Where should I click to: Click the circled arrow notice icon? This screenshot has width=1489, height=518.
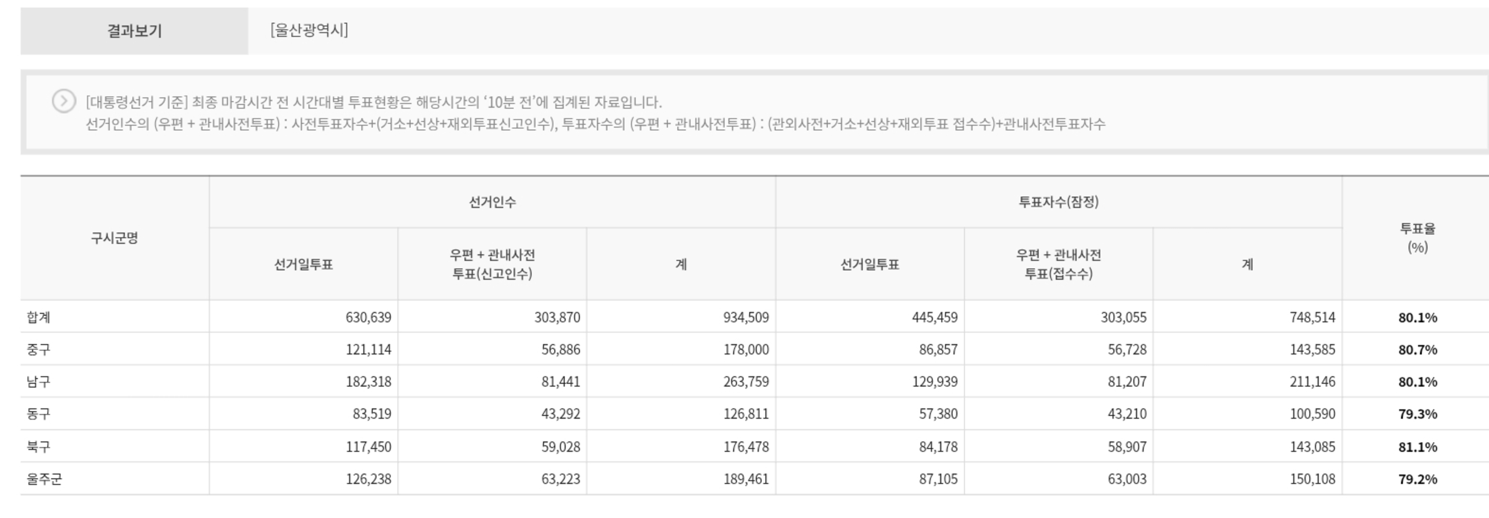[64, 101]
